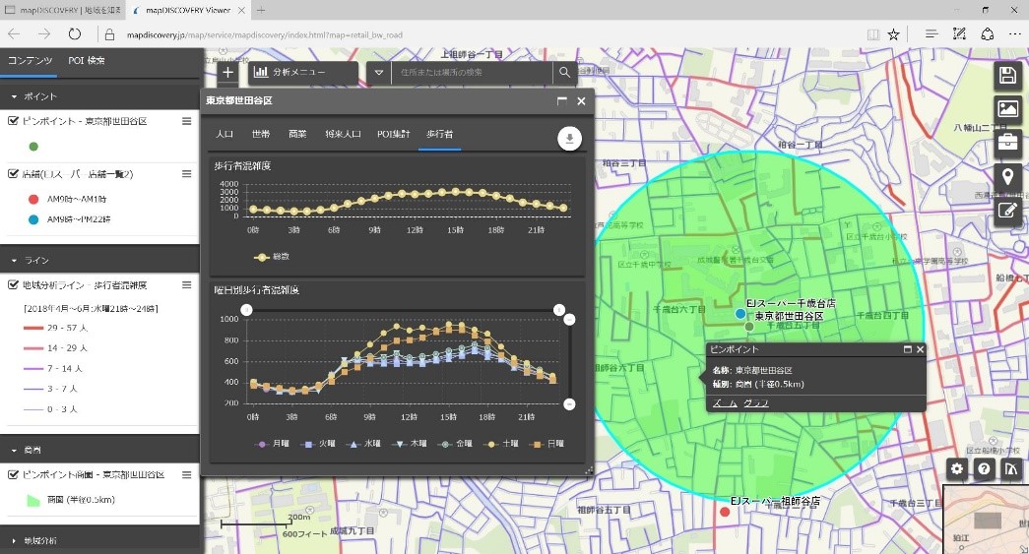Open the POI 検索 tab
1029x554 pixels.
point(87,61)
